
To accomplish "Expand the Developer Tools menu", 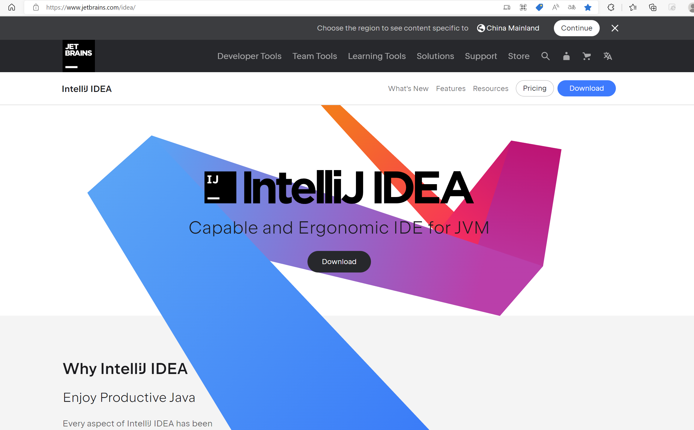I will pos(249,56).
